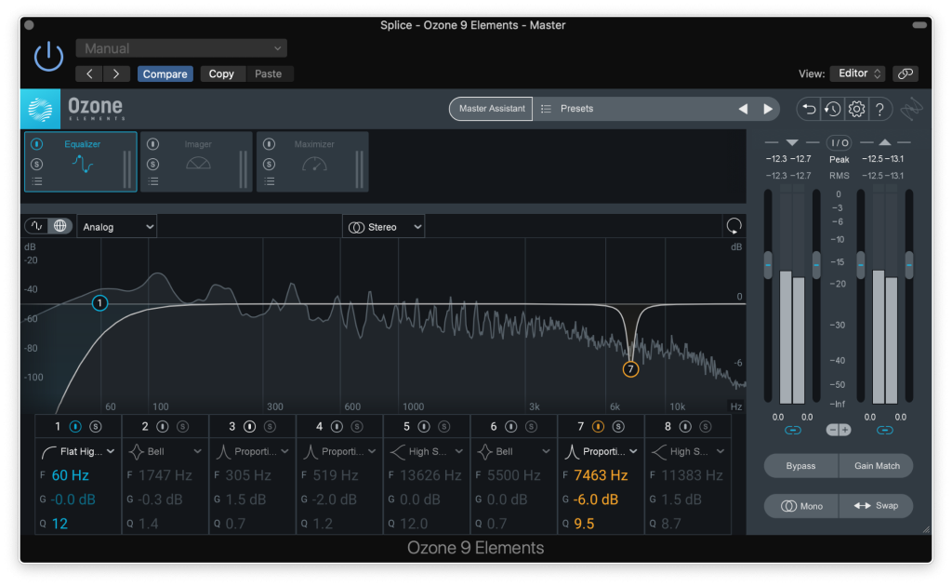952x586 pixels.
Task: Go to next preset with right chevron
Action: coord(116,74)
